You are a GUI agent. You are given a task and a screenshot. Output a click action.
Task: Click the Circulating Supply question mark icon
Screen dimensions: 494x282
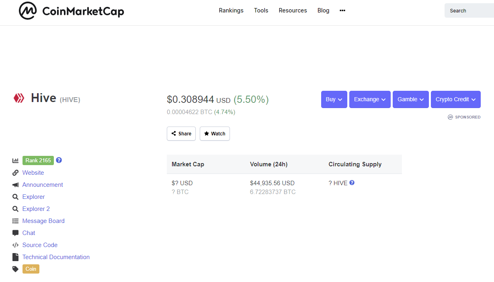point(352,183)
